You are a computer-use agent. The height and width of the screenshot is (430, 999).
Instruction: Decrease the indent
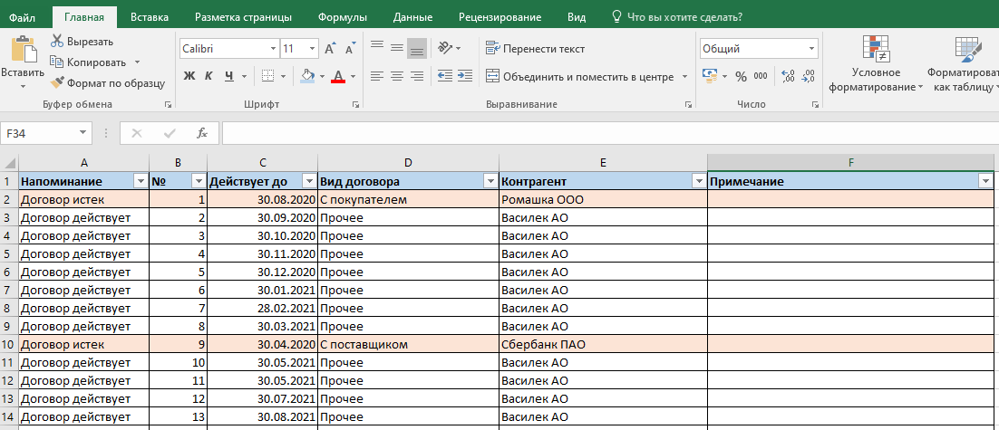point(445,76)
